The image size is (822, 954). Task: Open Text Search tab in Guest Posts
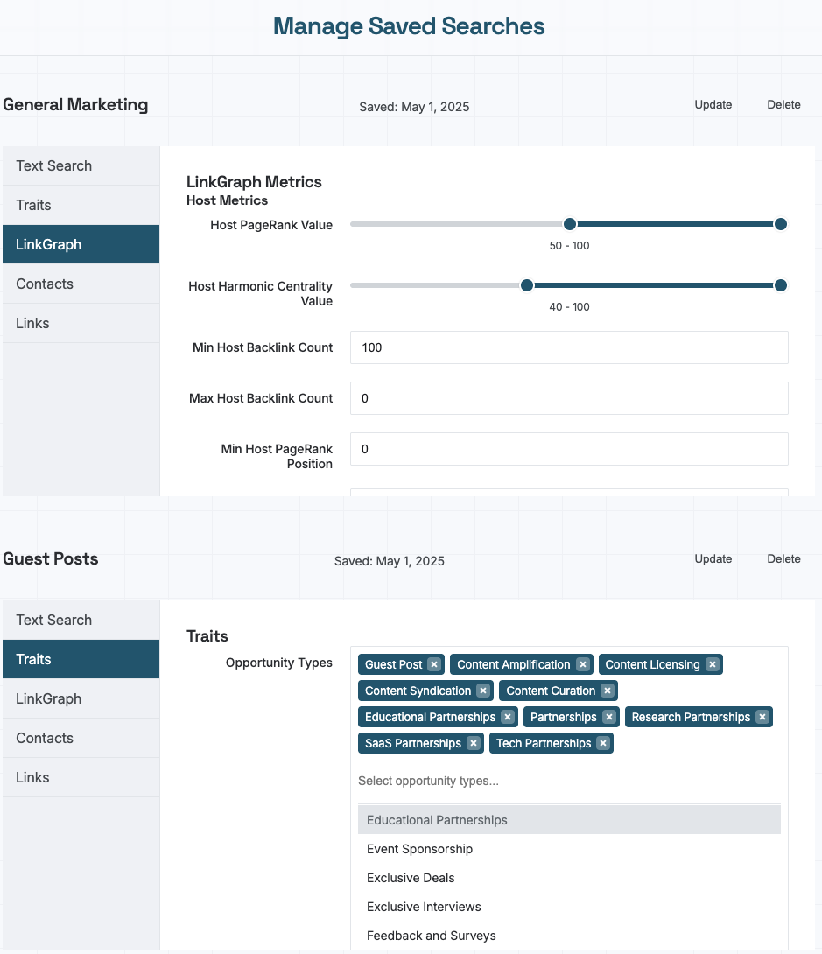click(81, 620)
